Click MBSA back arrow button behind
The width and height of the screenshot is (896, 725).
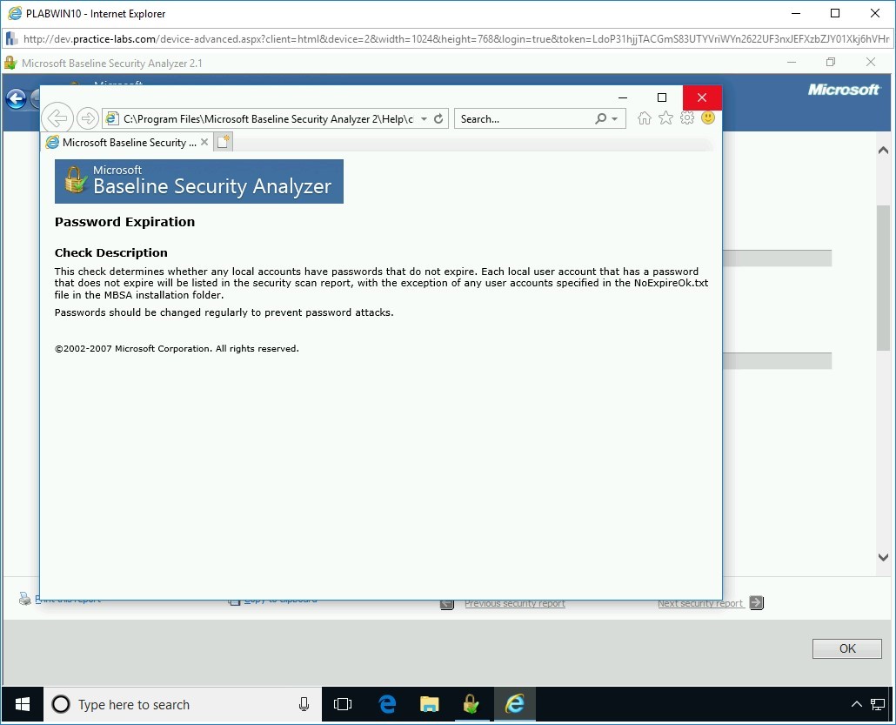click(x=16, y=99)
